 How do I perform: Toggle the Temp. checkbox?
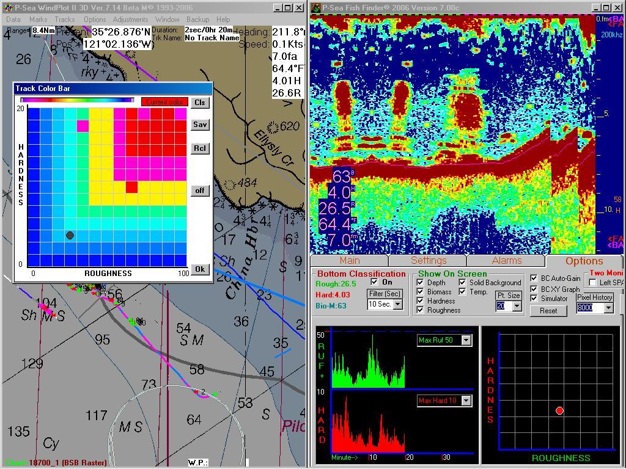coord(462,291)
